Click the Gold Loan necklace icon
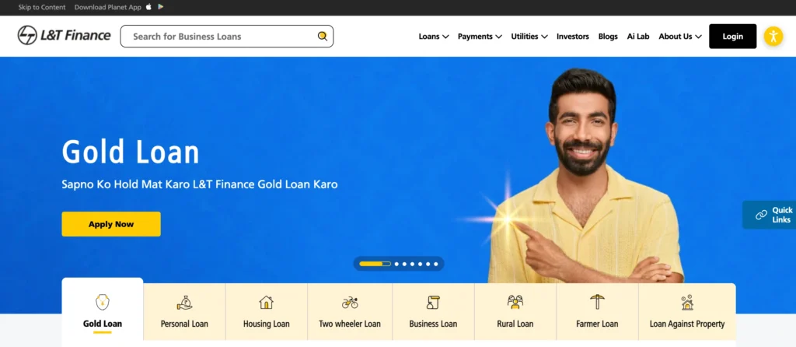 point(103,303)
